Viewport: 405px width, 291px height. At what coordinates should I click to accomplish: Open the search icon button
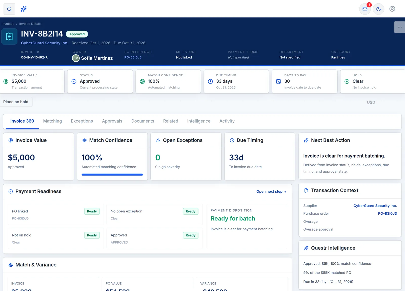coord(9,9)
